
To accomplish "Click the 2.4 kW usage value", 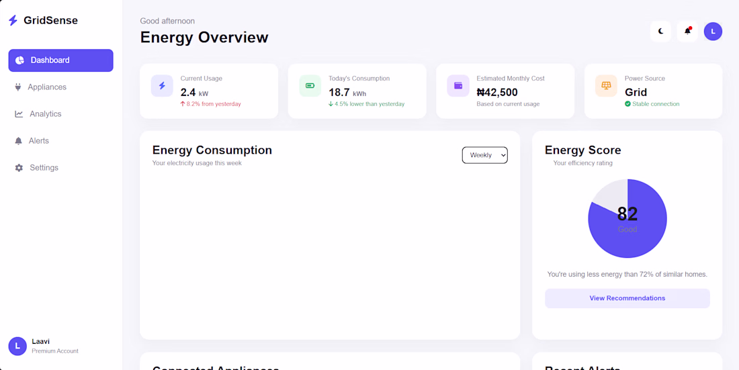I will (194, 93).
